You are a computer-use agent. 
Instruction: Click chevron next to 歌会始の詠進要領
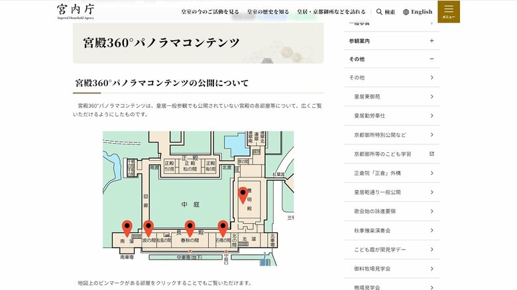click(432, 211)
